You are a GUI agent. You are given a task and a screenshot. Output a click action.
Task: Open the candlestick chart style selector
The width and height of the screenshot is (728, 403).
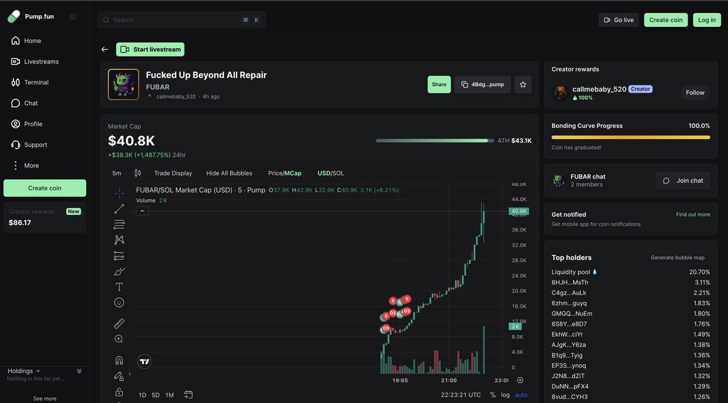coord(138,173)
